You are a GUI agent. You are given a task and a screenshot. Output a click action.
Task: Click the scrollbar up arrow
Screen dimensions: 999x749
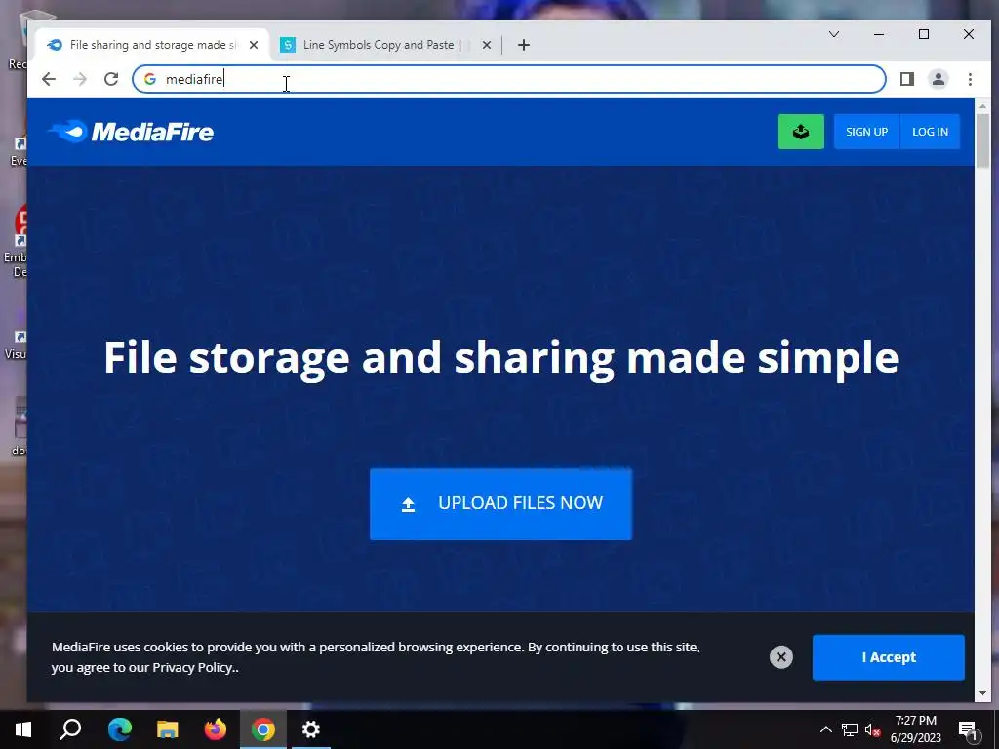pyautogui.click(x=982, y=106)
